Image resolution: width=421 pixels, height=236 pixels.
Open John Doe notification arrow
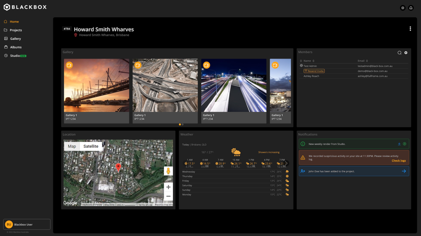[x=404, y=171]
